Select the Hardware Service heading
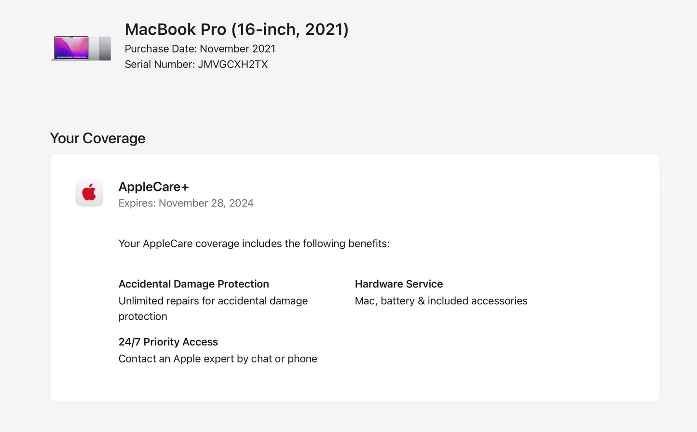The height and width of the screenshot is (432, 697). (x=398, y=284)
